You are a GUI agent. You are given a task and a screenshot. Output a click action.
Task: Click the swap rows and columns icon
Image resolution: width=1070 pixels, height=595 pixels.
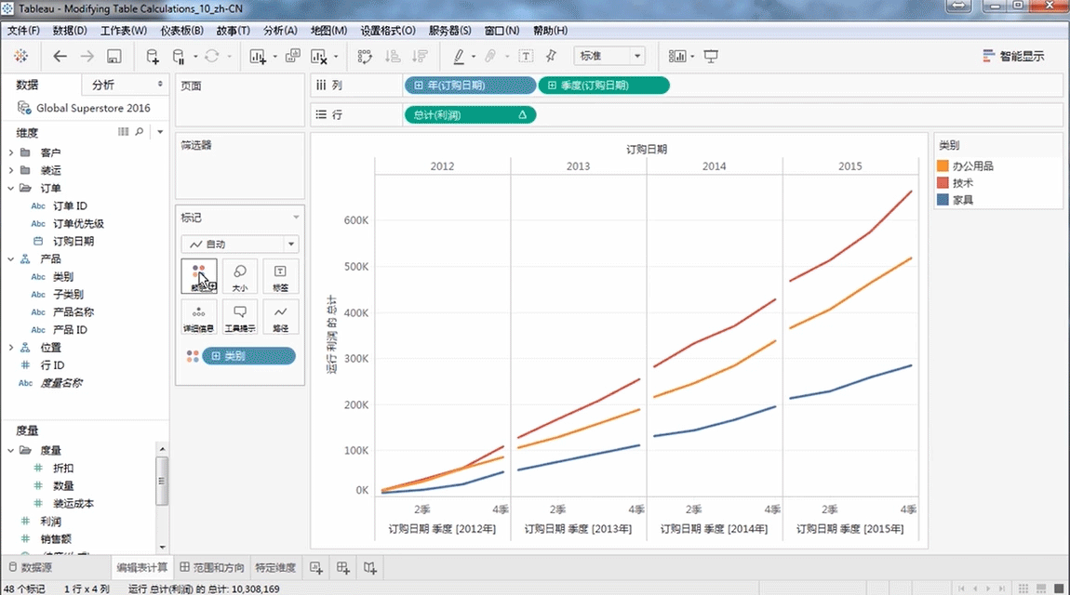[365, 57]
